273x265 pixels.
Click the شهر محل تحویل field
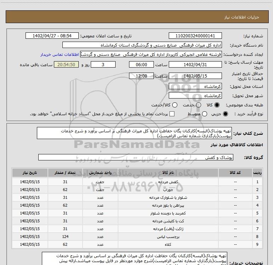click(x=195, y=96)
